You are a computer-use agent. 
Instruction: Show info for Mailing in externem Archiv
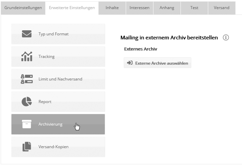pyautogui.click(x=226, y=37)
